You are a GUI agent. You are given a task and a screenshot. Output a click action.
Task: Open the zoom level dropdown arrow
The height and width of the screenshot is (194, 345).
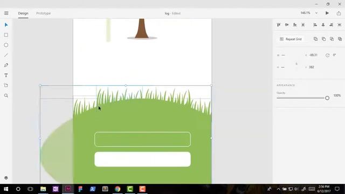(316, 13)
